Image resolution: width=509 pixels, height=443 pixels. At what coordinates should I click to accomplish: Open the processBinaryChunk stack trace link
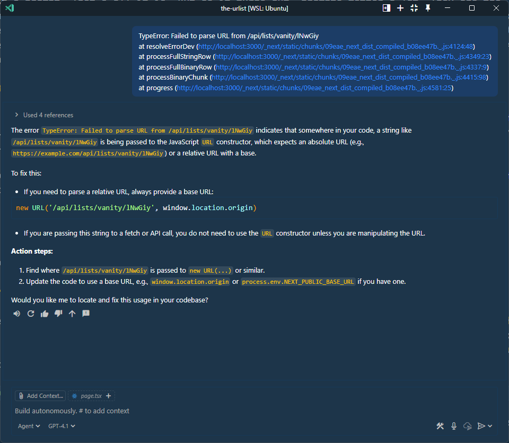[349, 77]
